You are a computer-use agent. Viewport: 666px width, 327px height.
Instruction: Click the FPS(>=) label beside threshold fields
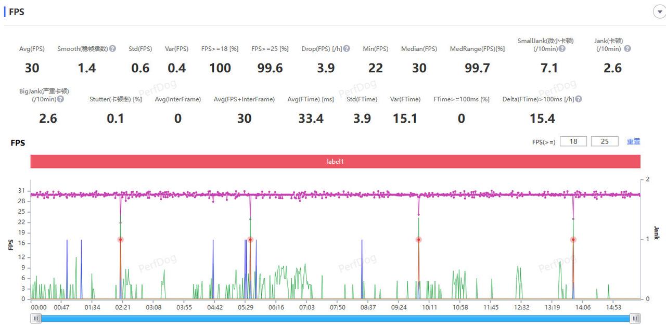[544, 142]
